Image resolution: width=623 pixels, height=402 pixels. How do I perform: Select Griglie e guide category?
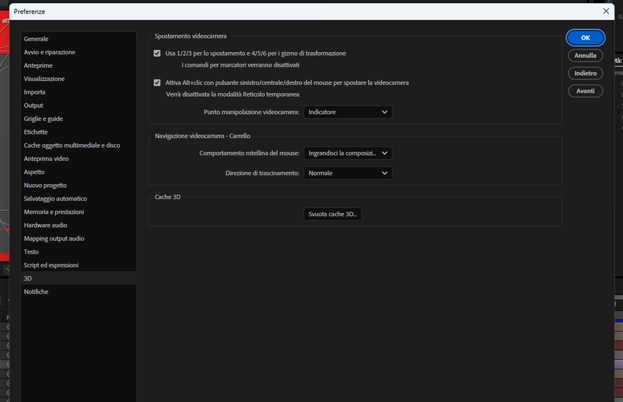coord(78,119)
